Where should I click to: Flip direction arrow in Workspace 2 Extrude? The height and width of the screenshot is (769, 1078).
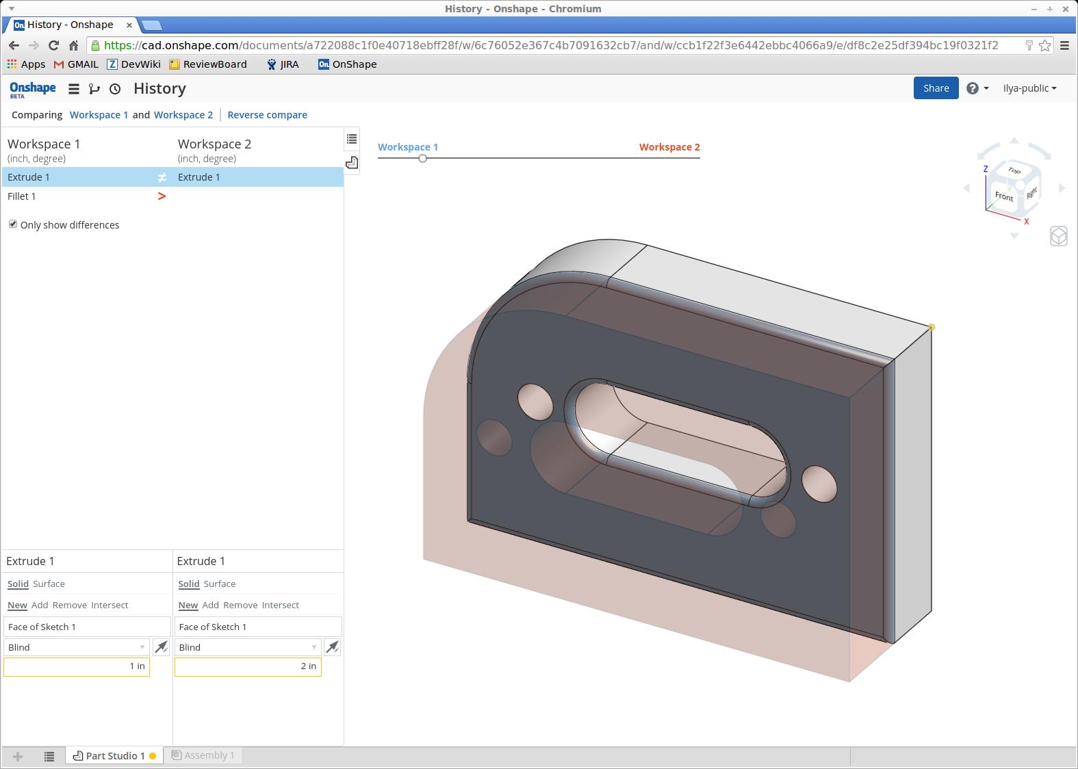click(332, 647)
